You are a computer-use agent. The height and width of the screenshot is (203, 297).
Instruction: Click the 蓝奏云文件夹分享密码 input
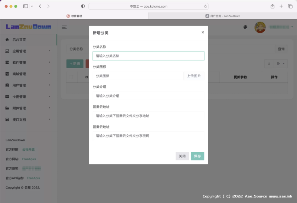pyautogui.click(x=148, y=136)
